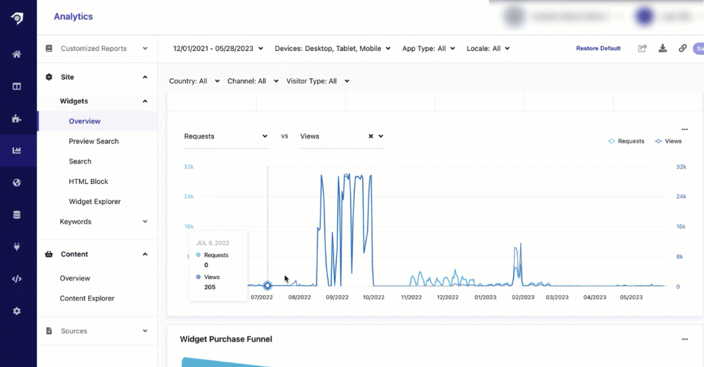This screenshot has height=367, width=704.
Task: Click the 02/2023 x-axis label
Action: [523, 297]
